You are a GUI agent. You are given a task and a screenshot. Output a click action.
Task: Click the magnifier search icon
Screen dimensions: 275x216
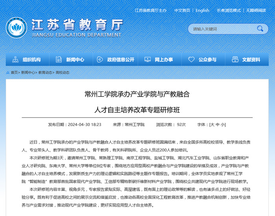point(260,29)
